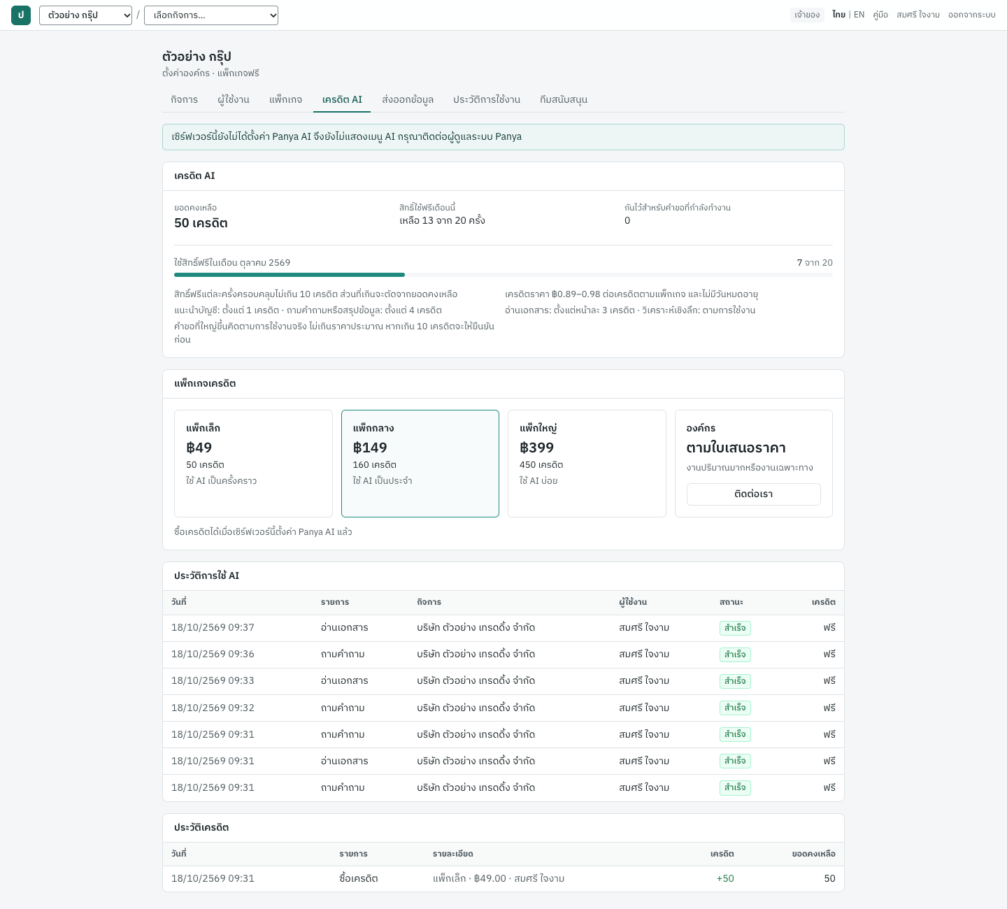Click the 18/10/2569 09:33 date cell

coord(213,681)
